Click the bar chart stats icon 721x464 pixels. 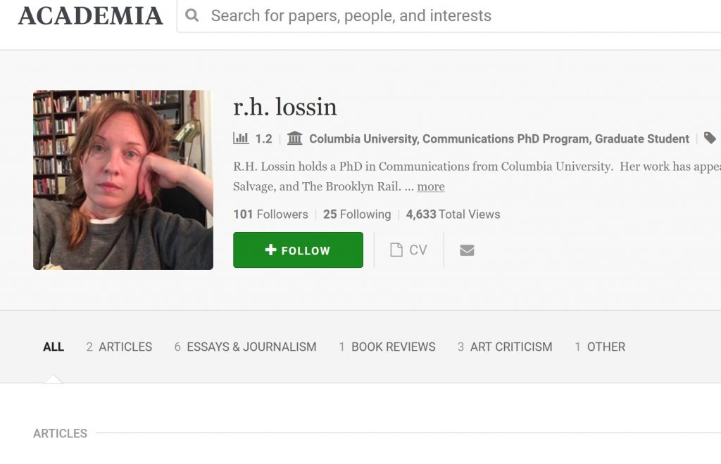(x=241, y=138)
